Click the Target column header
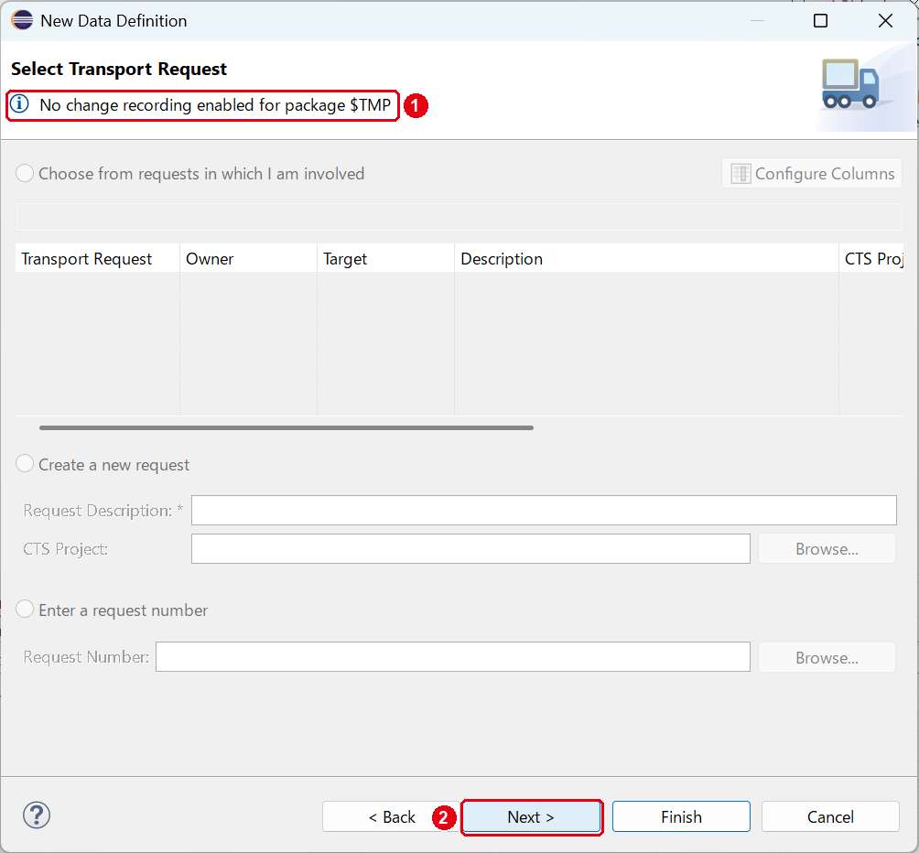 385,258
